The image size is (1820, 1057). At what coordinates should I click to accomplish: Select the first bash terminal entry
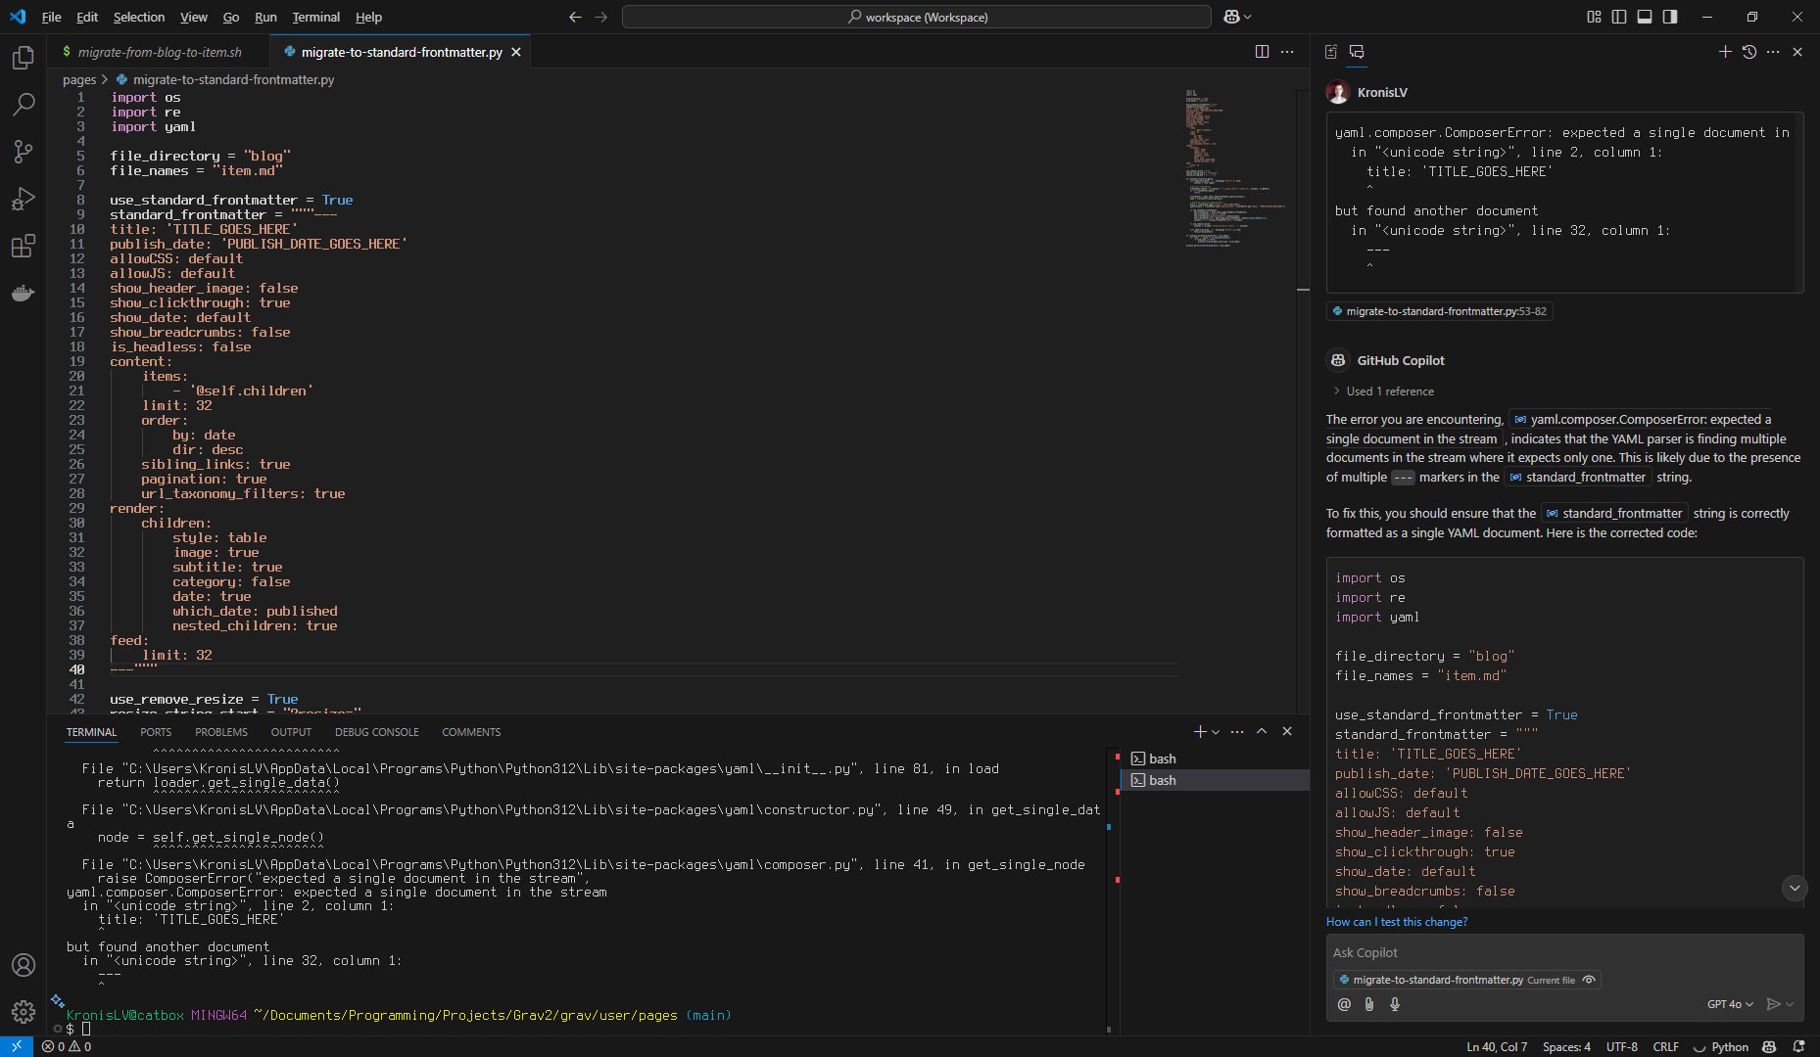pos(1215,758)
